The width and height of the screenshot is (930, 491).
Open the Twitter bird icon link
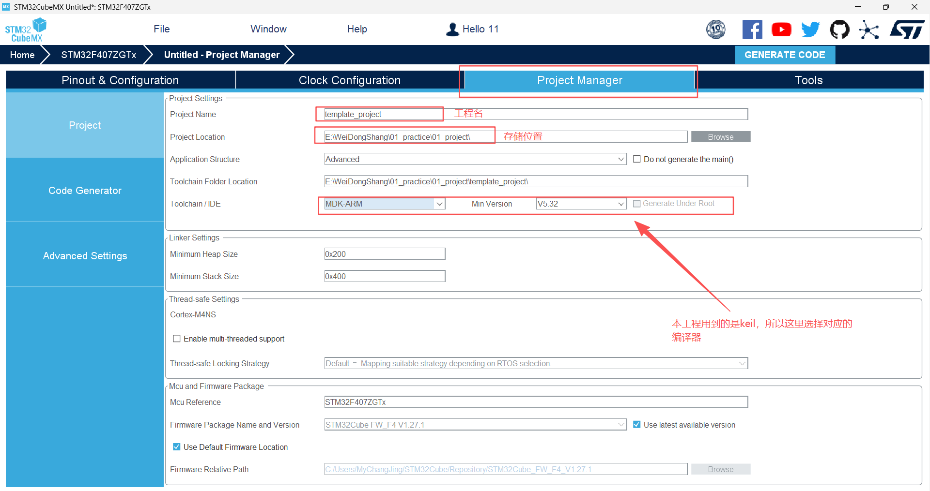tap(810, 30)
